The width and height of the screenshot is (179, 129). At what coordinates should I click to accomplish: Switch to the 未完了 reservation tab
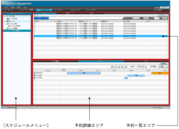pos(68,13)
